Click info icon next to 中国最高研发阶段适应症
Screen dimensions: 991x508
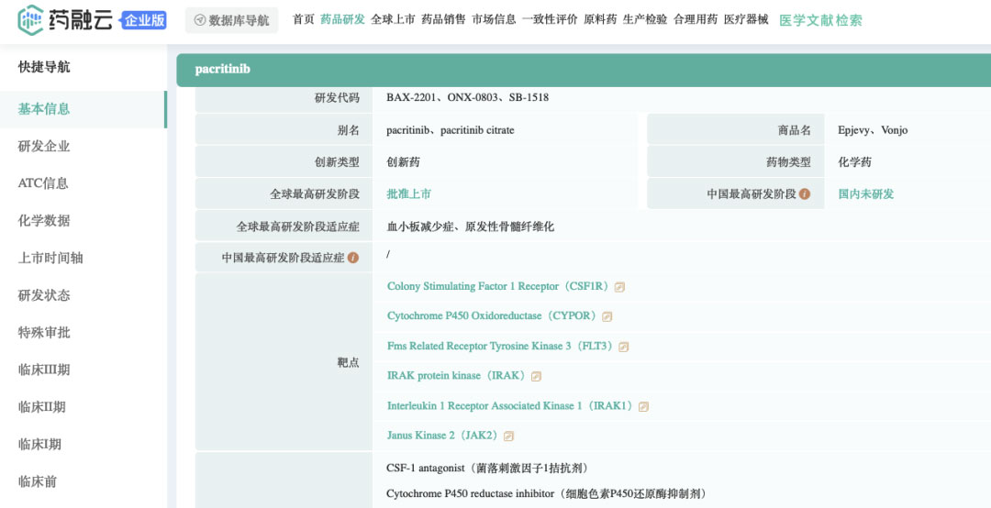click(353, 258)
